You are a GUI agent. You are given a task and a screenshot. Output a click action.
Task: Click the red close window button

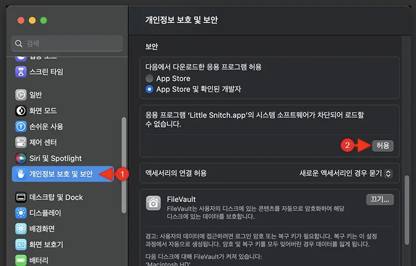[21, 20]
